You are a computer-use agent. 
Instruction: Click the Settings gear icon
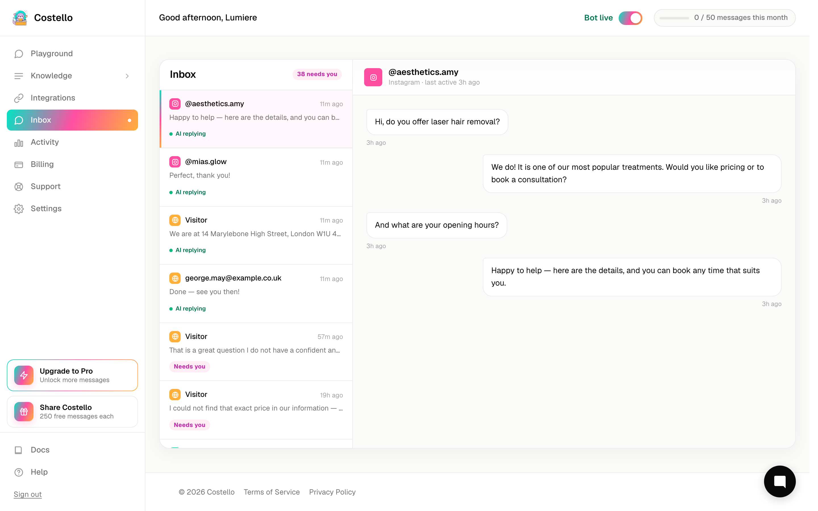18,209
